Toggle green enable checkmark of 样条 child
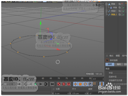Screen dimensions: 128x96 point(124,8)
